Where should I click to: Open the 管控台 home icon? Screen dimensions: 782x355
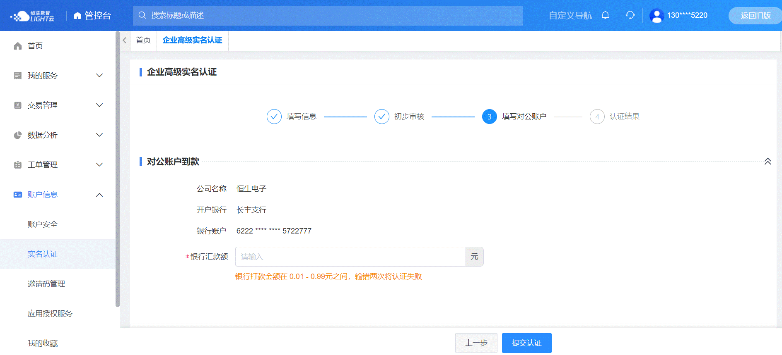click(77, 16)
